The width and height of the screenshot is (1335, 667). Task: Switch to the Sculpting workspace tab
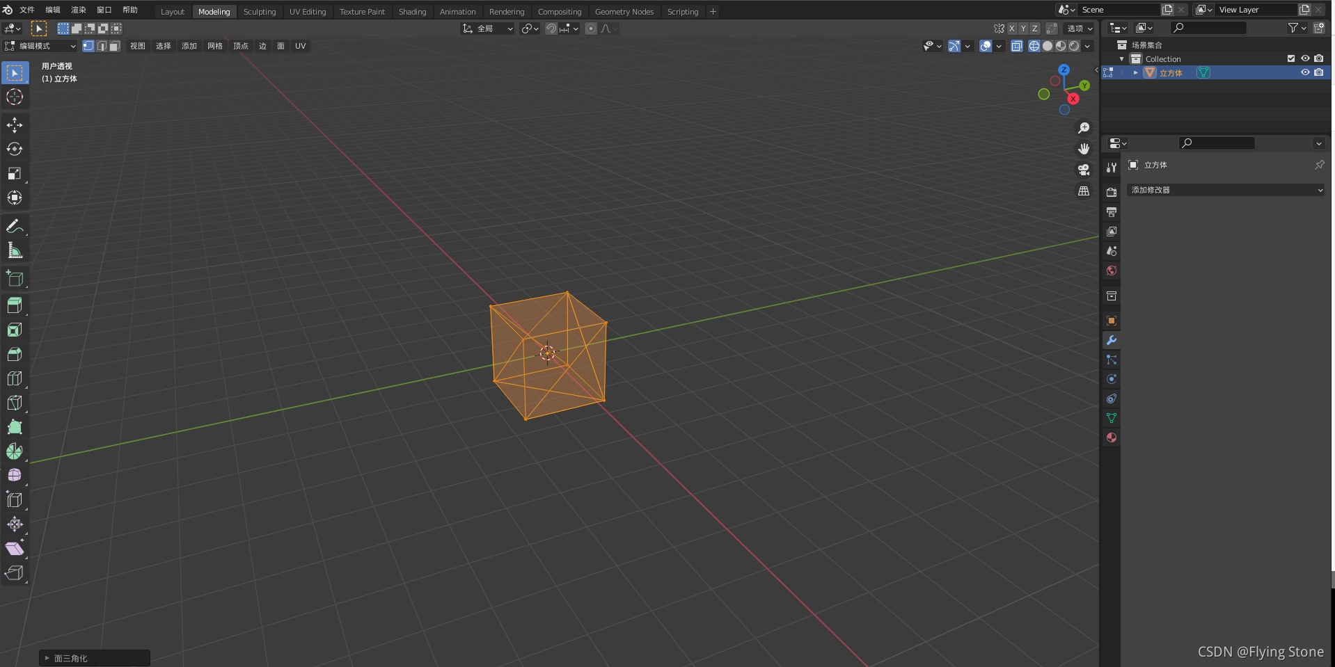260,12
